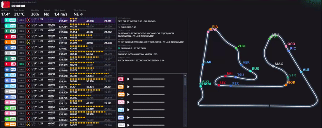This screenshot has height=128, width=322.
Task: Seek on the LEC radio progress bar
Action: click(148, 79)
